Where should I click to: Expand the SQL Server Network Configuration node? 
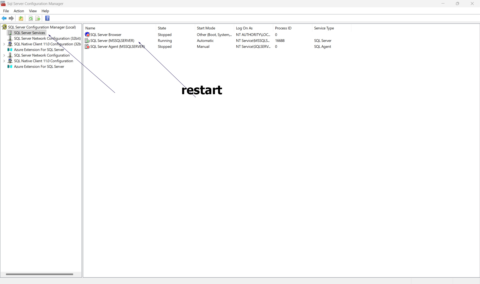tap(4, 55)
